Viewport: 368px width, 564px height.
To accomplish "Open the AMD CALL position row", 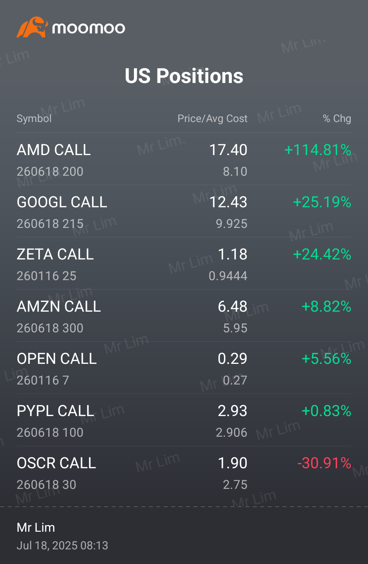I will 184,159.
